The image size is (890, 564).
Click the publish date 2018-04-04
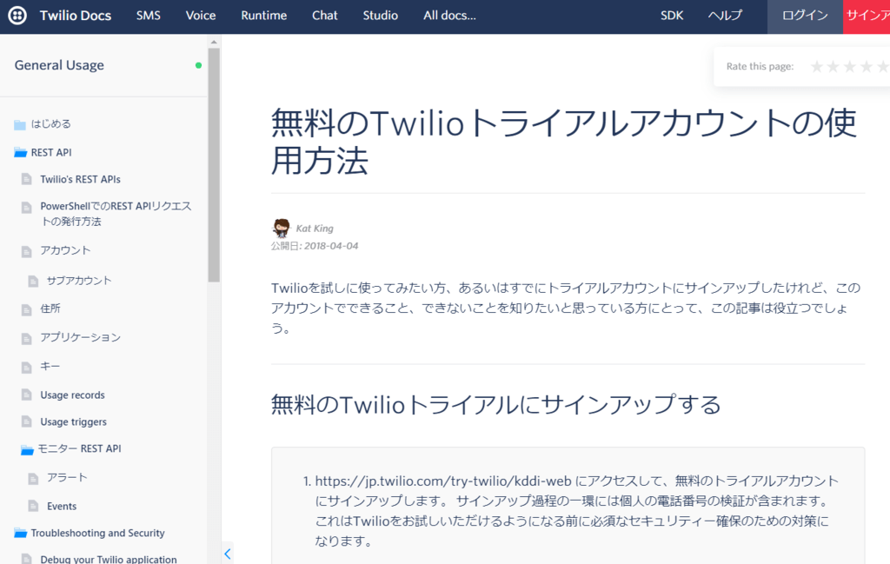pyautogui.click(x=331, y=246)
